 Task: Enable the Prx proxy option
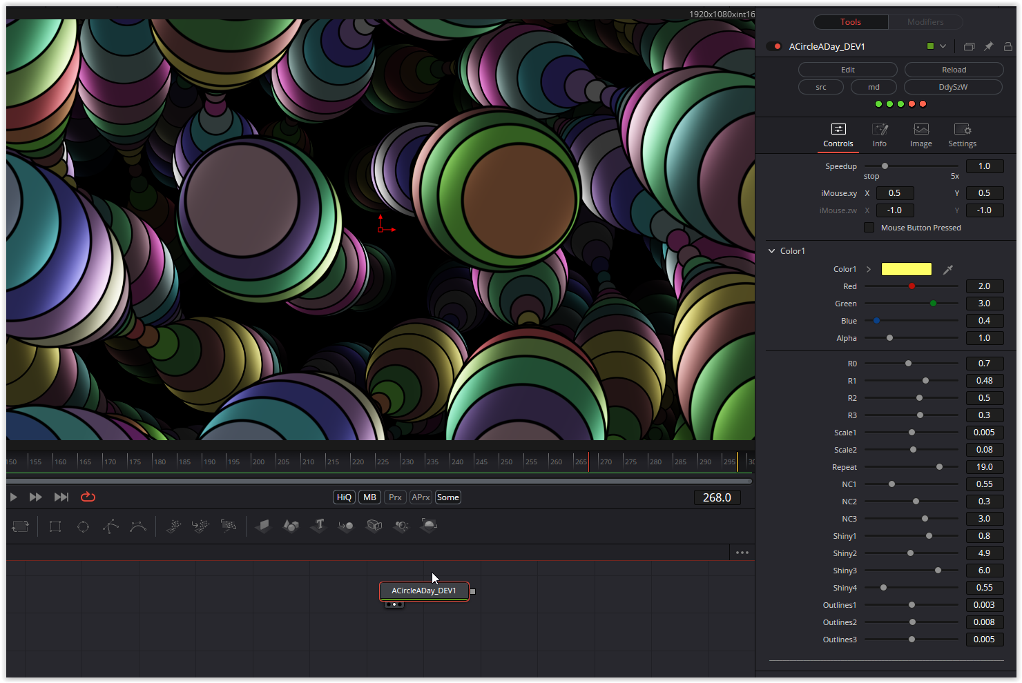coord(395,497)
